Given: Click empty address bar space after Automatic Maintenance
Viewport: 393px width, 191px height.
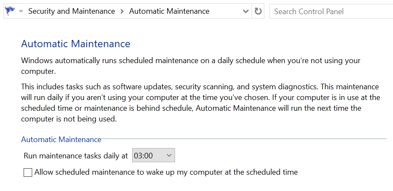Looking at the screenshot, I should [x=225, y=12].
